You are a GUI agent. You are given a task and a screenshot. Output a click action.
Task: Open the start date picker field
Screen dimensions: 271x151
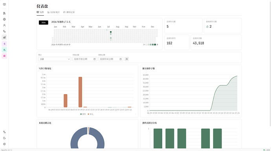(85, 59)
